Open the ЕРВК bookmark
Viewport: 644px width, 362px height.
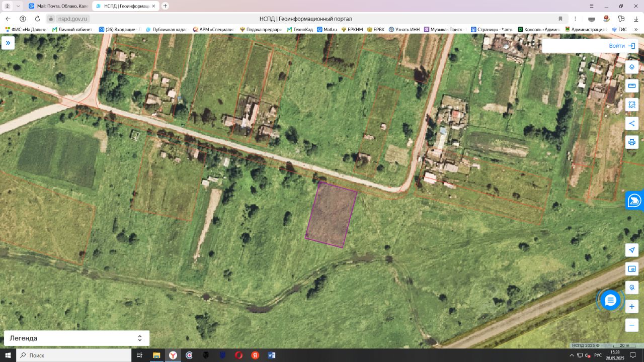click(376, 29)
